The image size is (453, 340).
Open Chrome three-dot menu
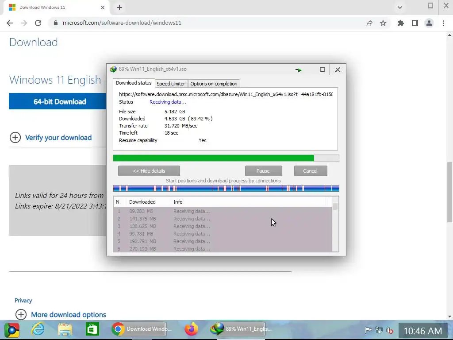tap(443, 23)
